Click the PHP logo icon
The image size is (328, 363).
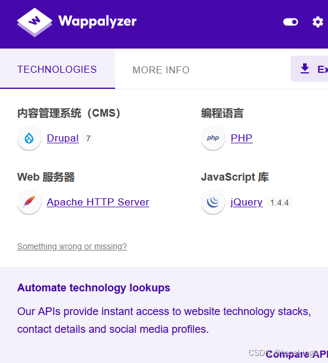(213, 138)
